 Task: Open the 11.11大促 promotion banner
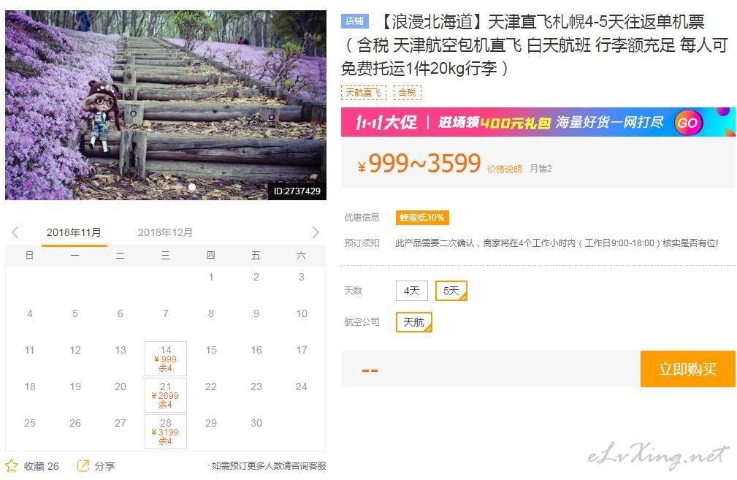click(538, 122)
